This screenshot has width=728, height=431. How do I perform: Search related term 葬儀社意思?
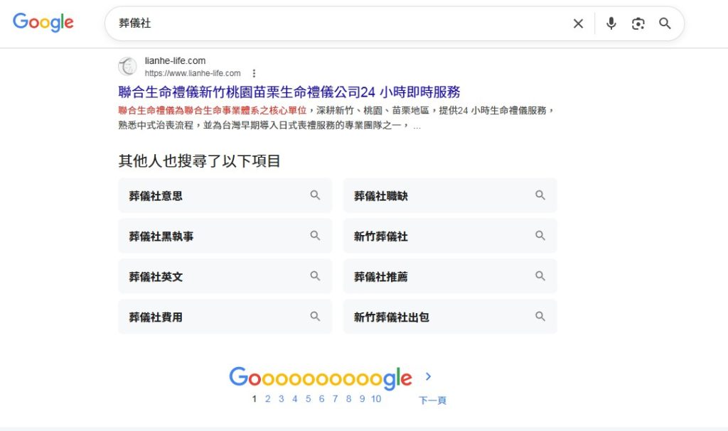tap(225, 195)
